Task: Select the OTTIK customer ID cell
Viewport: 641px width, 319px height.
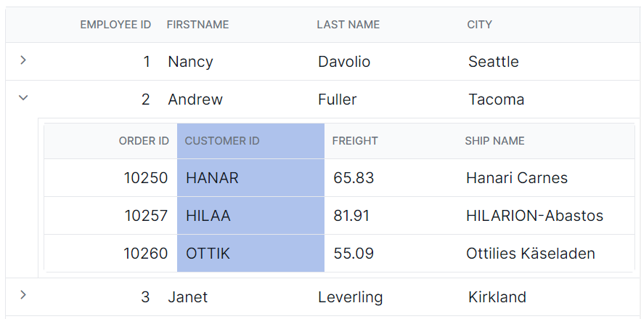Action: point(250,253)
